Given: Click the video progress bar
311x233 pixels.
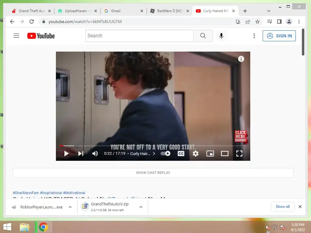Looking at the screenshot, I should coord(153,146).
